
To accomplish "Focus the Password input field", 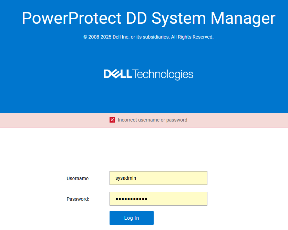I will [158, 199].
